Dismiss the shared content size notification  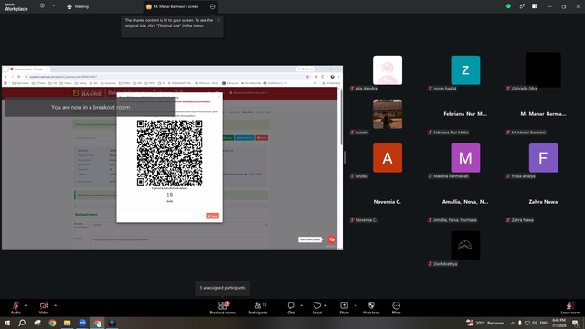point(218,20)
